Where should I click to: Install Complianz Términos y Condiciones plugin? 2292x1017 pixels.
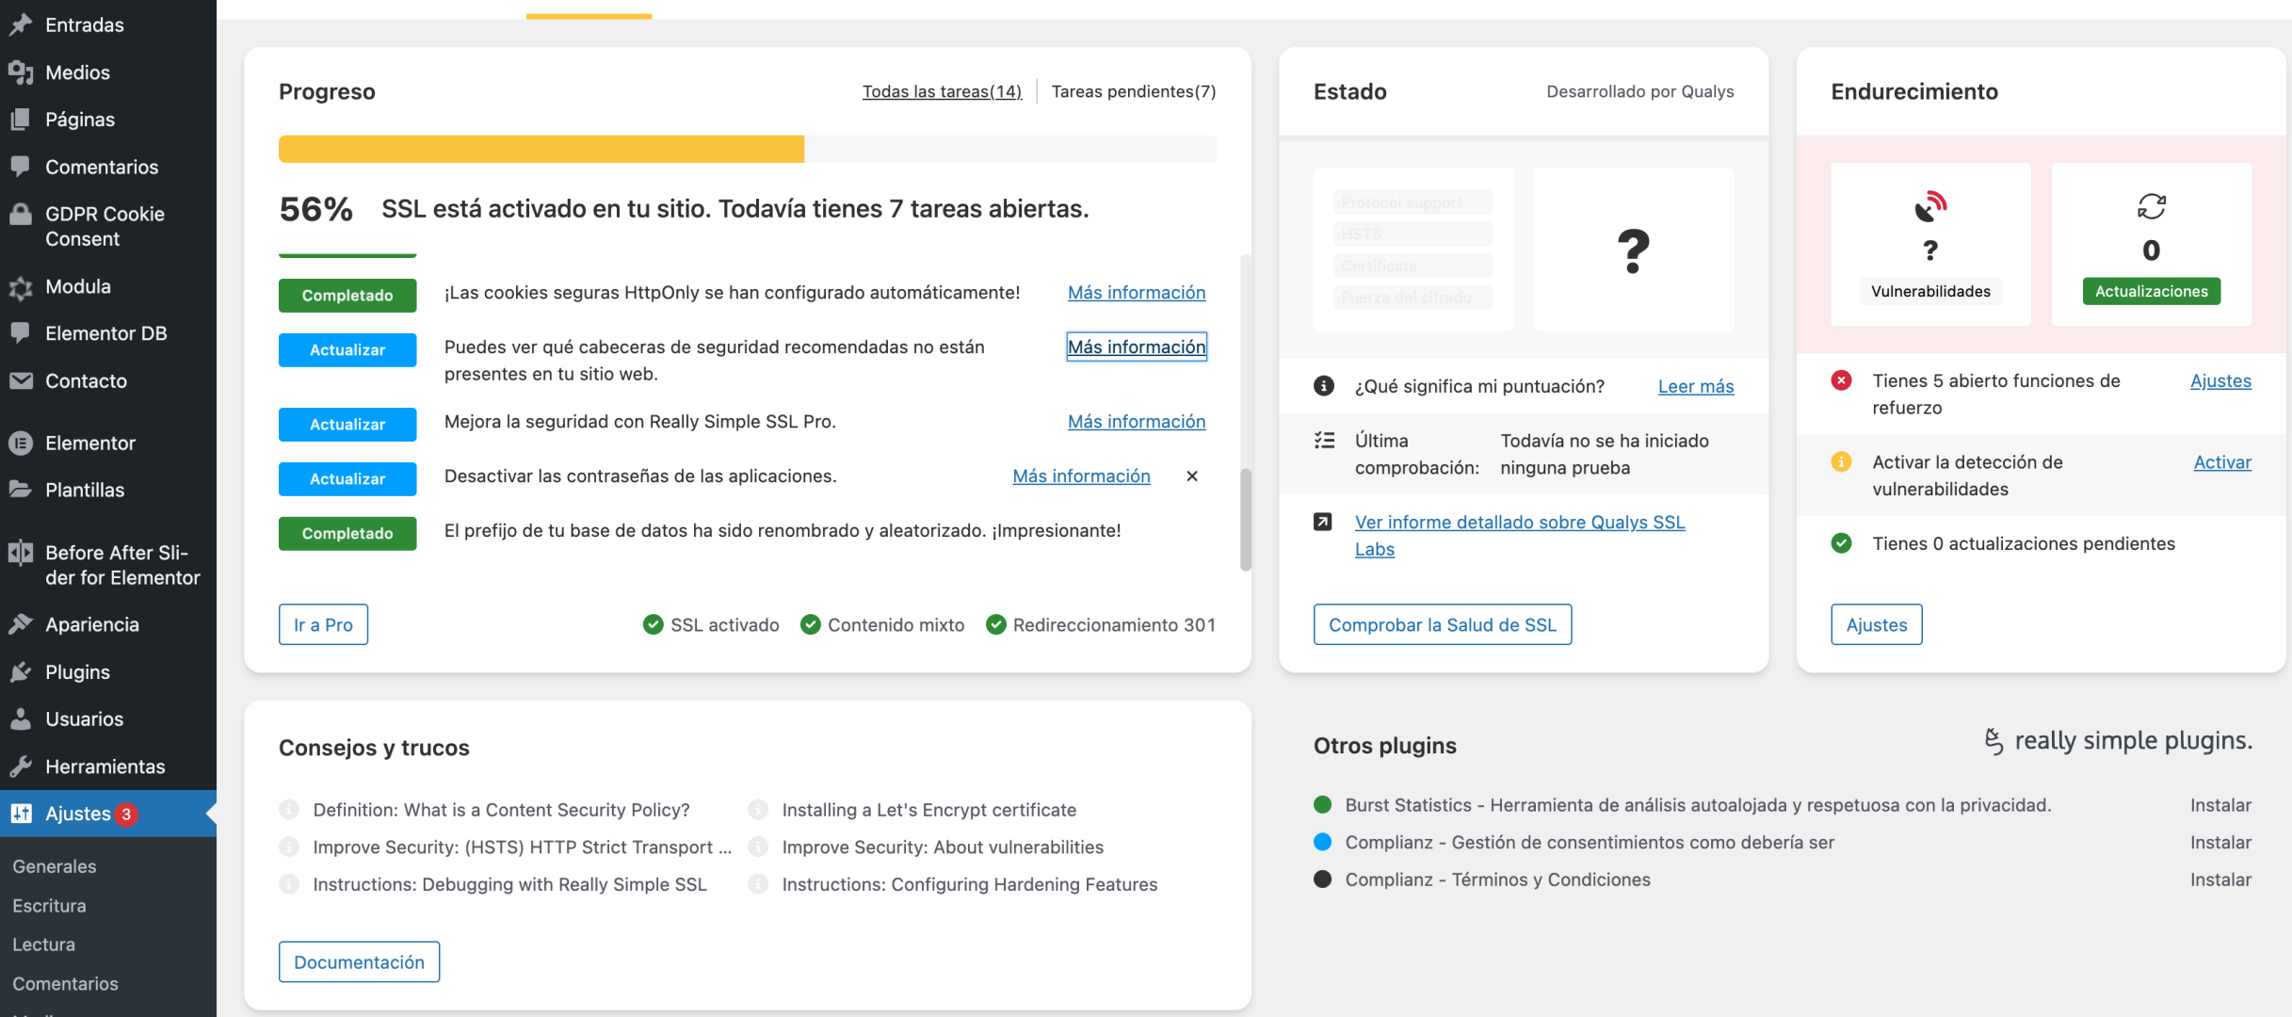point(2220,880)
